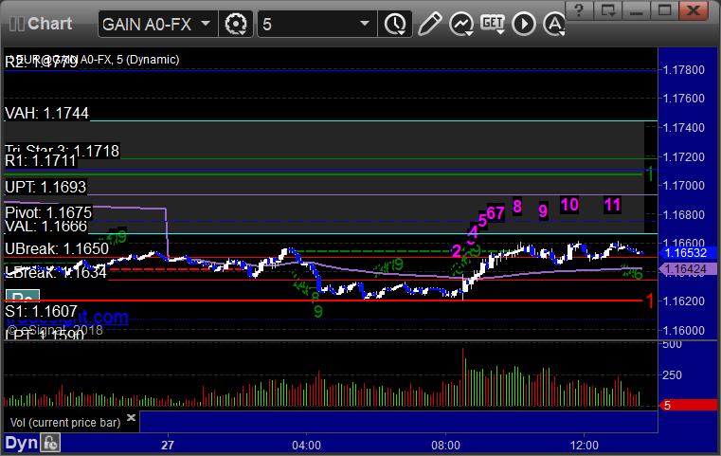Click the red volume marker 5
Screen dimensions: 721x456
coord(688,406)
